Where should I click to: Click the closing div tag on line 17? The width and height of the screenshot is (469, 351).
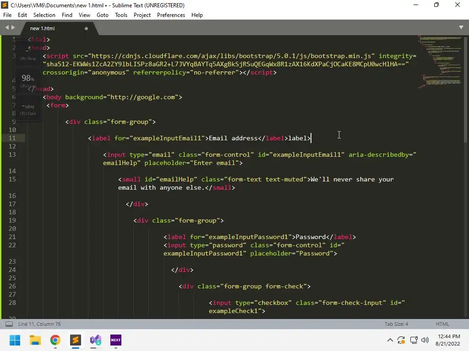pos(137,204)
